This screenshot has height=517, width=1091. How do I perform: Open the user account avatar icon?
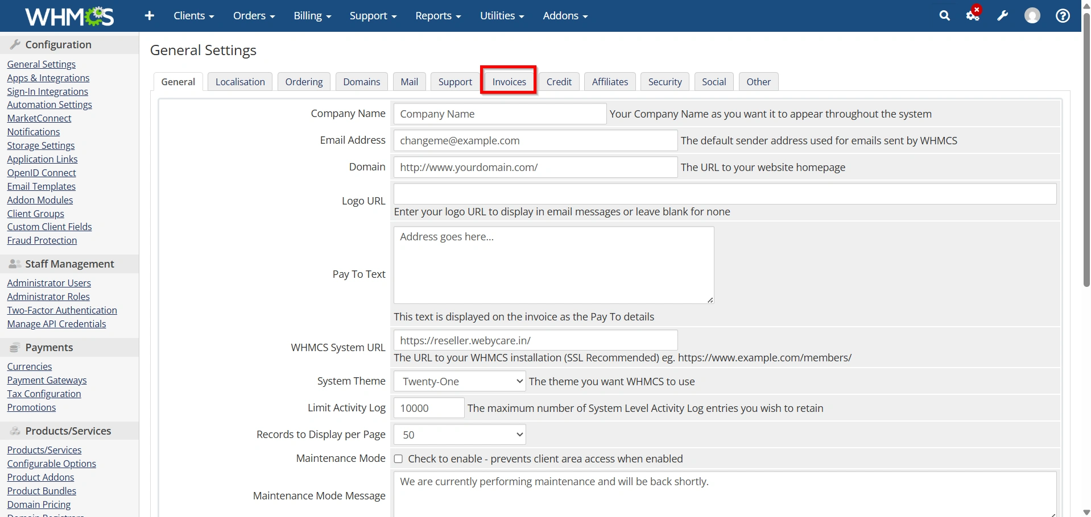point(1032,16)
